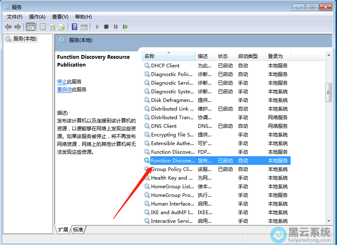This screenshot has width=337, height=245.
Task: Sort by 启动类型 column header
Action: [x=248, y=56]
